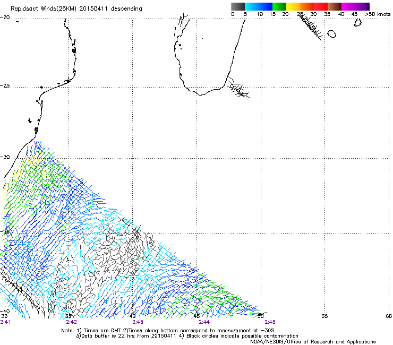Click the red 30-35 knots legend swatch

321,6
